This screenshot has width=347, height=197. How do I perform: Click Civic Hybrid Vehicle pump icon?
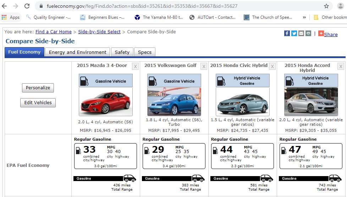coord(221,81)
